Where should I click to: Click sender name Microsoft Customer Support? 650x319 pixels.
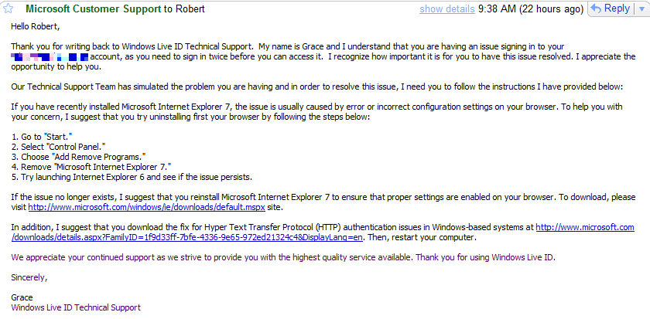(x=92, y=9)
